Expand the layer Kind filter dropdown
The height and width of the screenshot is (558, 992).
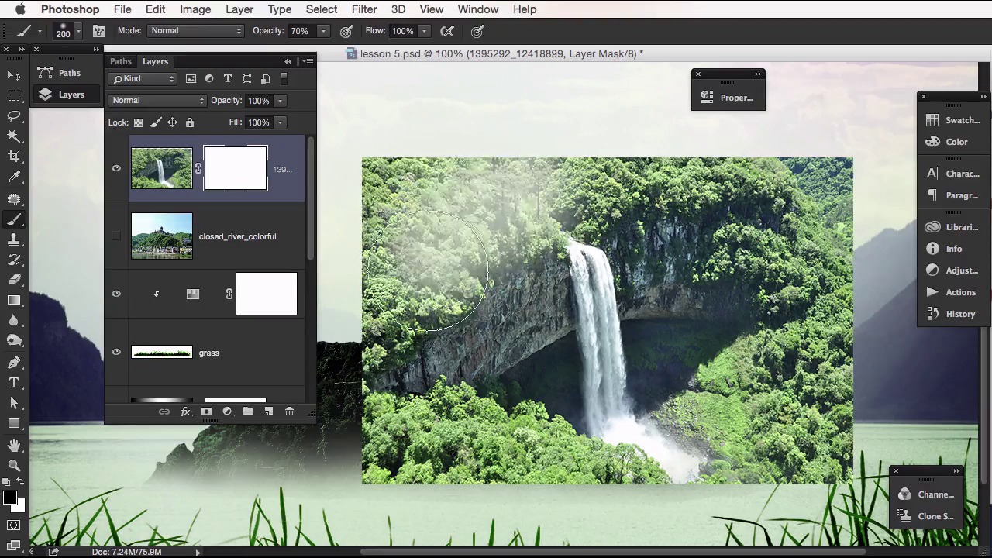(144, 79)
